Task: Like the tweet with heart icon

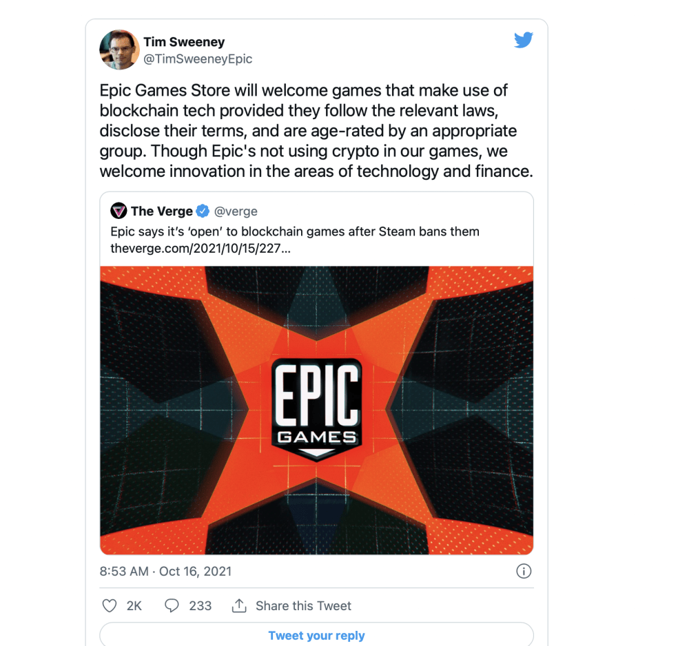Action: click(x=110, y=605)
